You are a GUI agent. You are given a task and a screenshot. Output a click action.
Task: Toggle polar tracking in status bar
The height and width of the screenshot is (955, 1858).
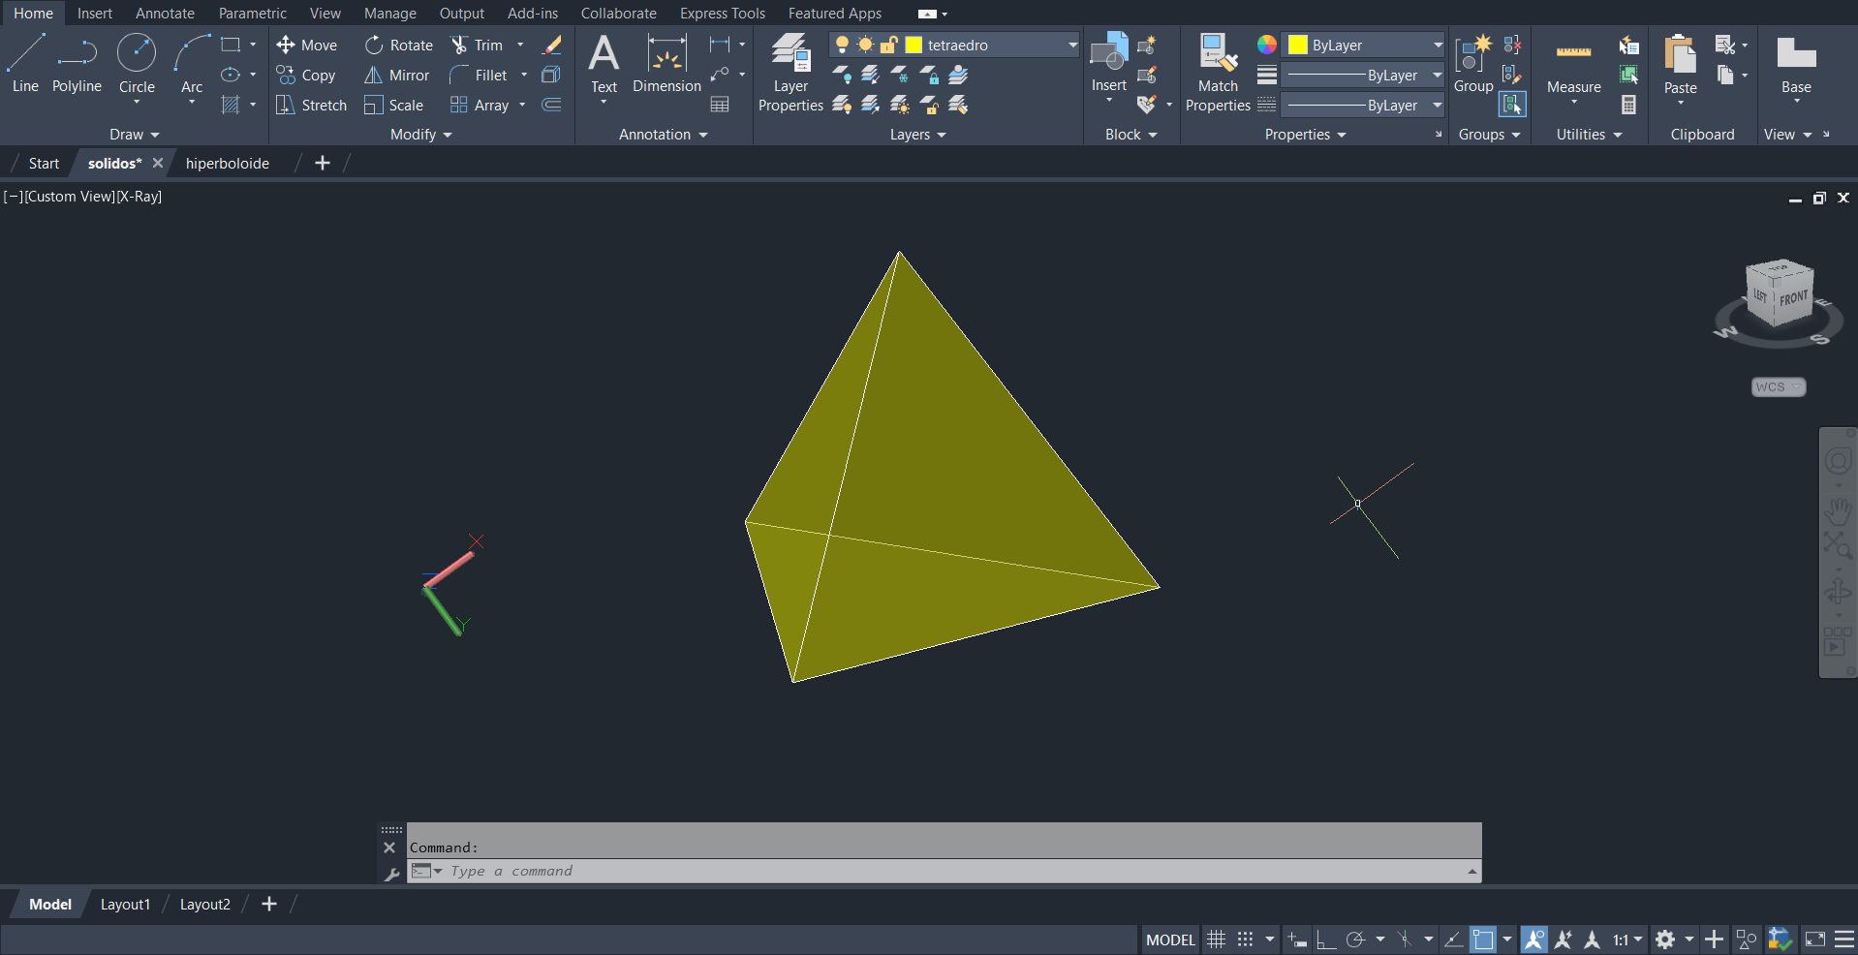coord(1355,940)
